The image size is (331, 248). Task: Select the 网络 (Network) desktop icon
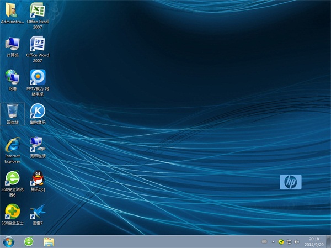point(12,77)
